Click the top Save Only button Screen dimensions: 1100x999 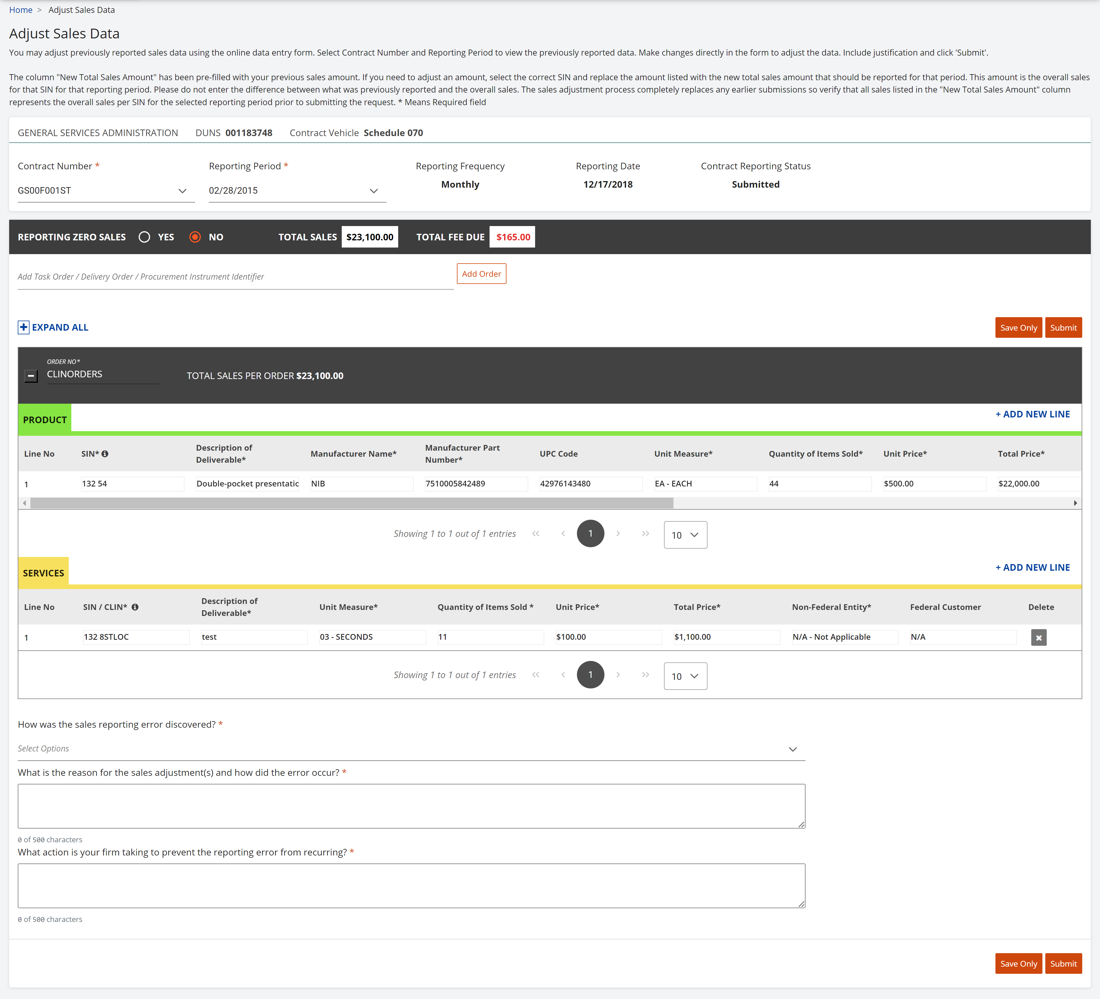pyautogui.click(x=1018, y=328)
